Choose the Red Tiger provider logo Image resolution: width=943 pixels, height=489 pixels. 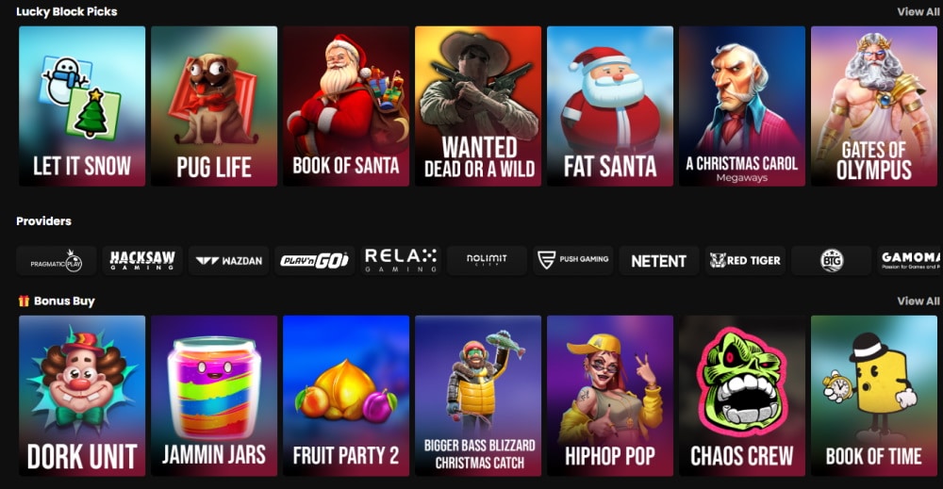coord(745,261)
